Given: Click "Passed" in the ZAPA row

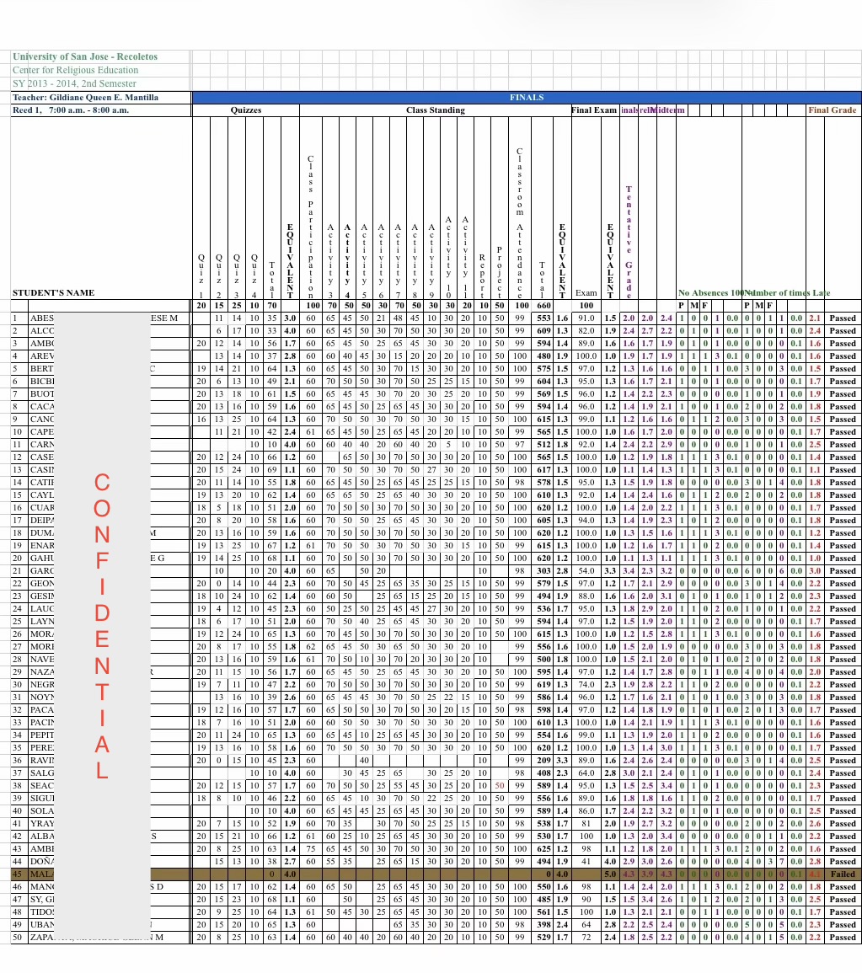Looking at the screenshot, I should (x=842, y=938).
